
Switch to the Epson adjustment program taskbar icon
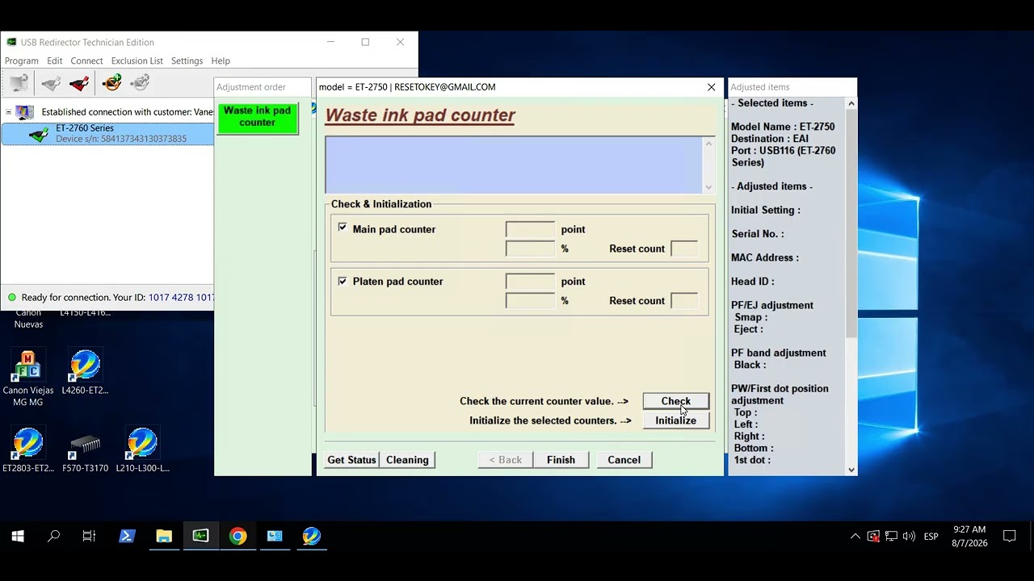312,536
